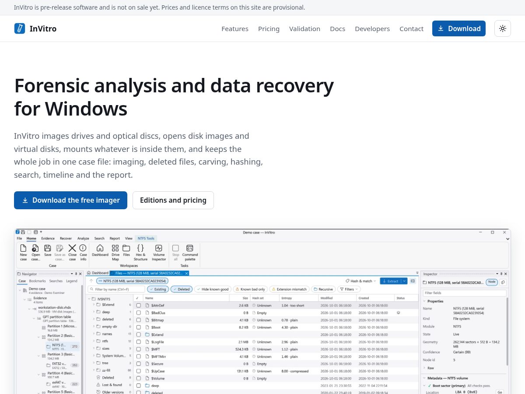Open the File menu in InVitro app
Image resolution: width=525 pixels, height=394 pixels.
click(19, 239)
